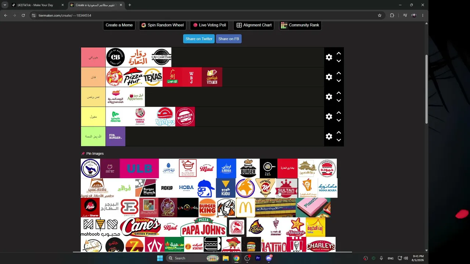Open the Spin Random Wheel tool
The height and width of the screenshot is (264, 470).
click(162, 25)
